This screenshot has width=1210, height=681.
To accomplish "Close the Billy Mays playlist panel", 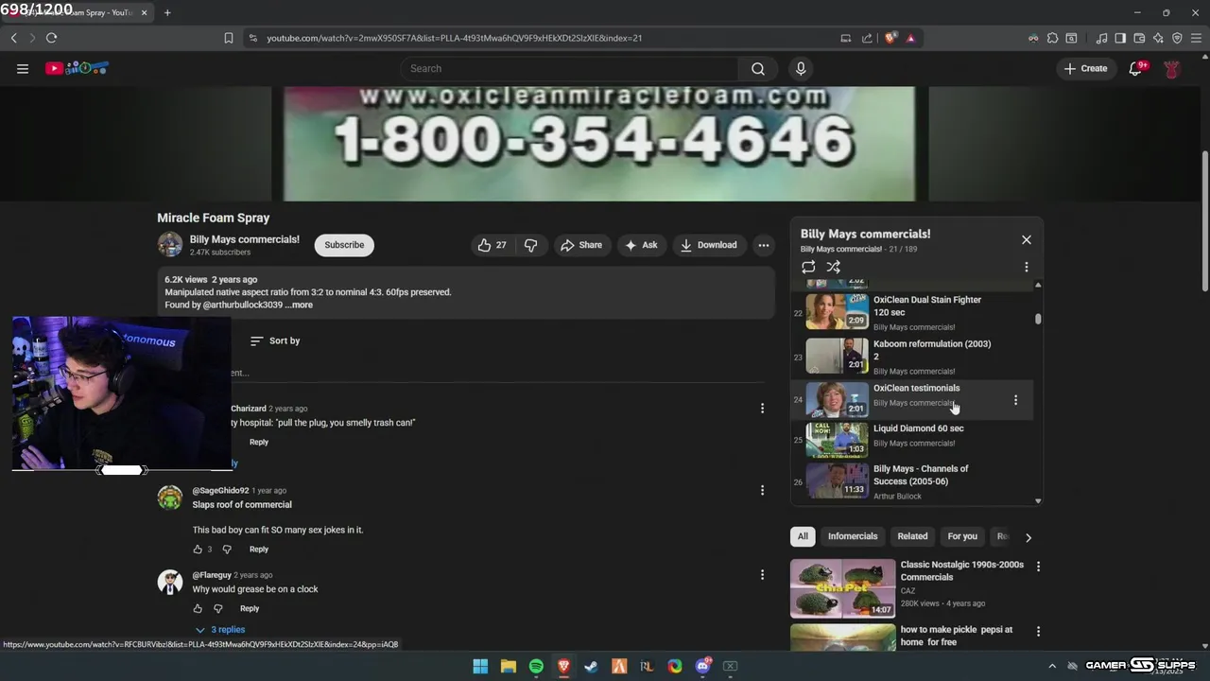I will (1026, 239).
